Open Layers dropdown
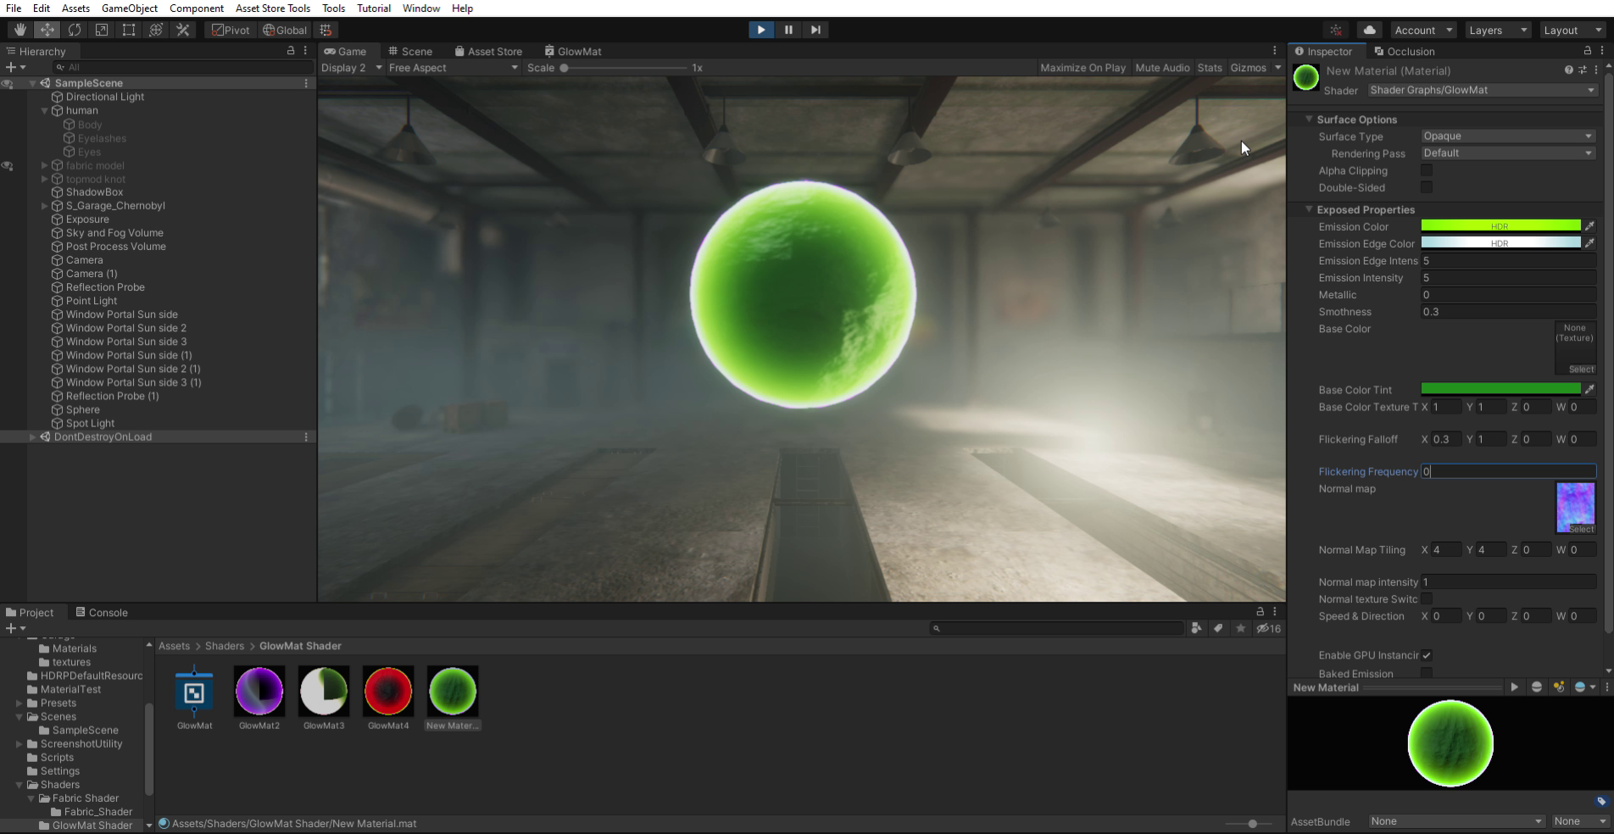1614x834 pixels. pyautogui.click(x=1497, y=30)
